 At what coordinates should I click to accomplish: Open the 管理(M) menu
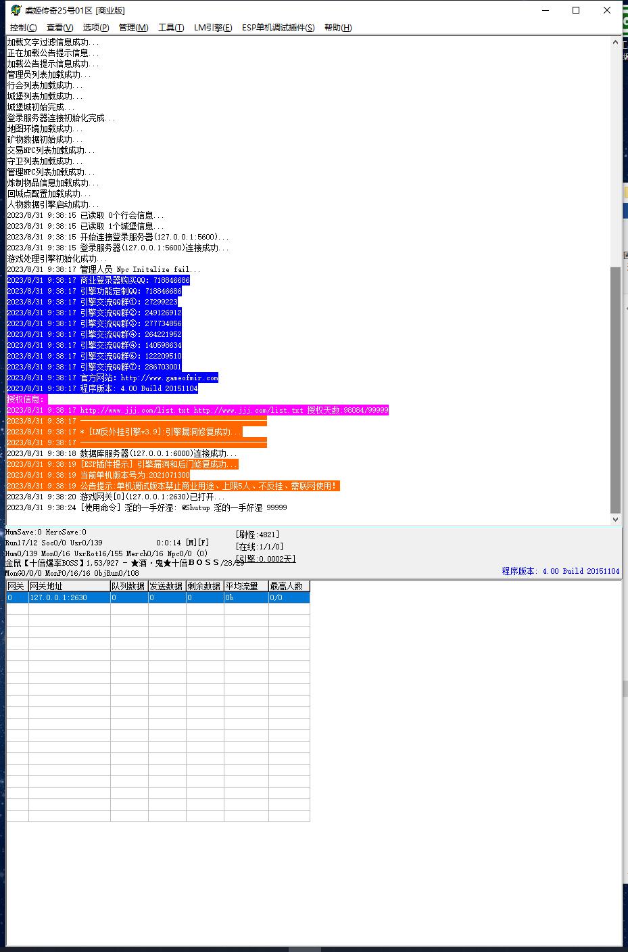[x=133, y=28]
